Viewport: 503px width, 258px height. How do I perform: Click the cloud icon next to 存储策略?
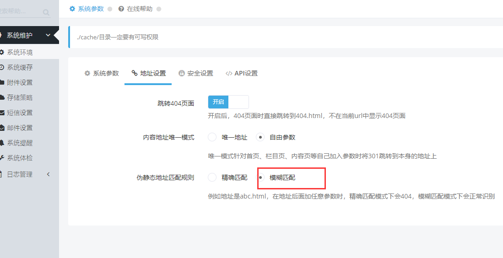tap(2, 97)
